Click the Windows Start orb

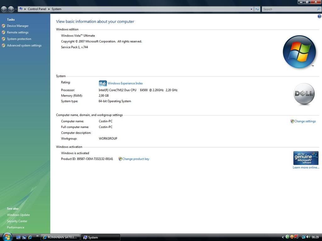7,237
